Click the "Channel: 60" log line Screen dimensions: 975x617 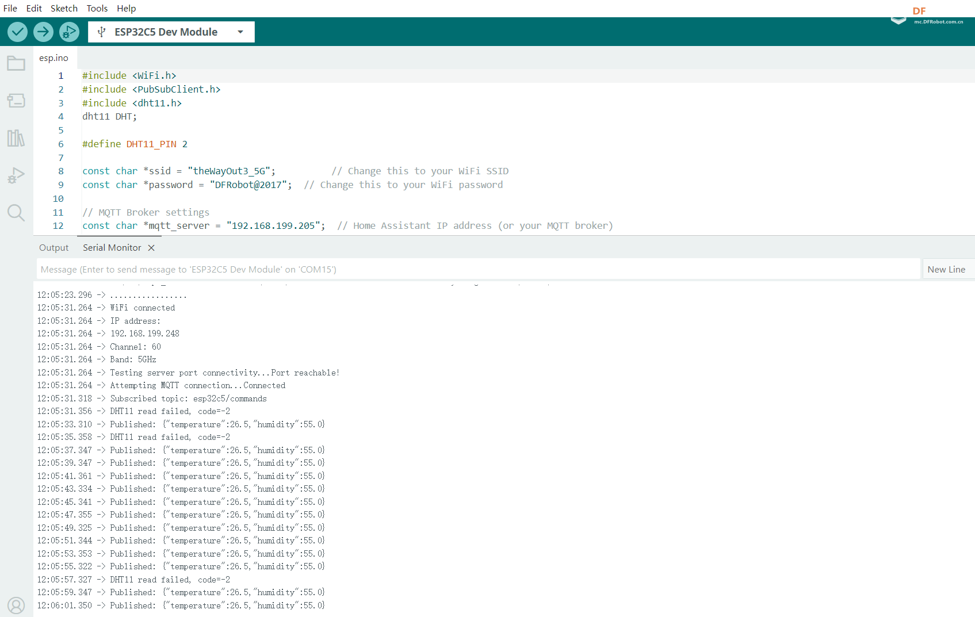tap(100, 347)
